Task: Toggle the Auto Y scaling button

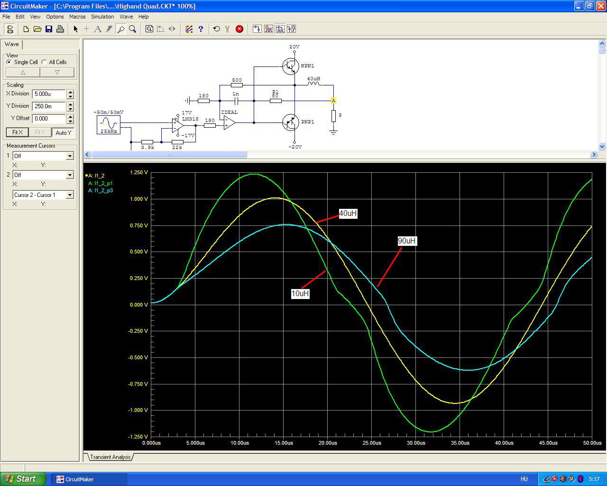Action: pyautogui.click(x=63, y=132)
